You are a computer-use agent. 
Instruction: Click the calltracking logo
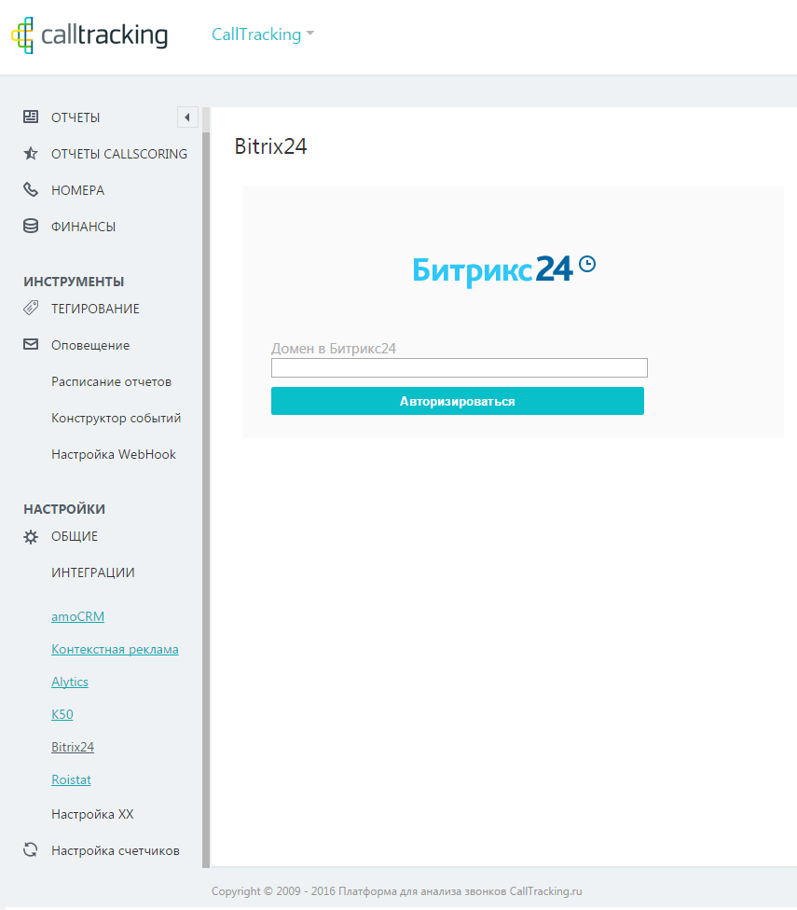(89, 34)
